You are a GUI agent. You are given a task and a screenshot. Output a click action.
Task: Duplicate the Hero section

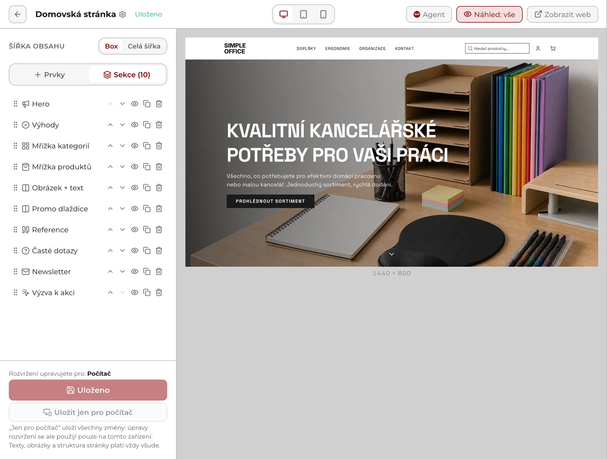tap(147, 104)
